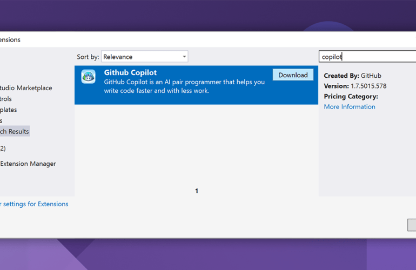Open change settings for Extensions link
The width and height of the screenshot is (416, 270).
coord(34,204)
